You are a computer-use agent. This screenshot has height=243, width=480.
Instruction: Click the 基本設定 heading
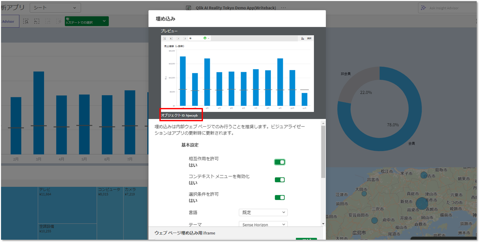(x=190, y=145)
